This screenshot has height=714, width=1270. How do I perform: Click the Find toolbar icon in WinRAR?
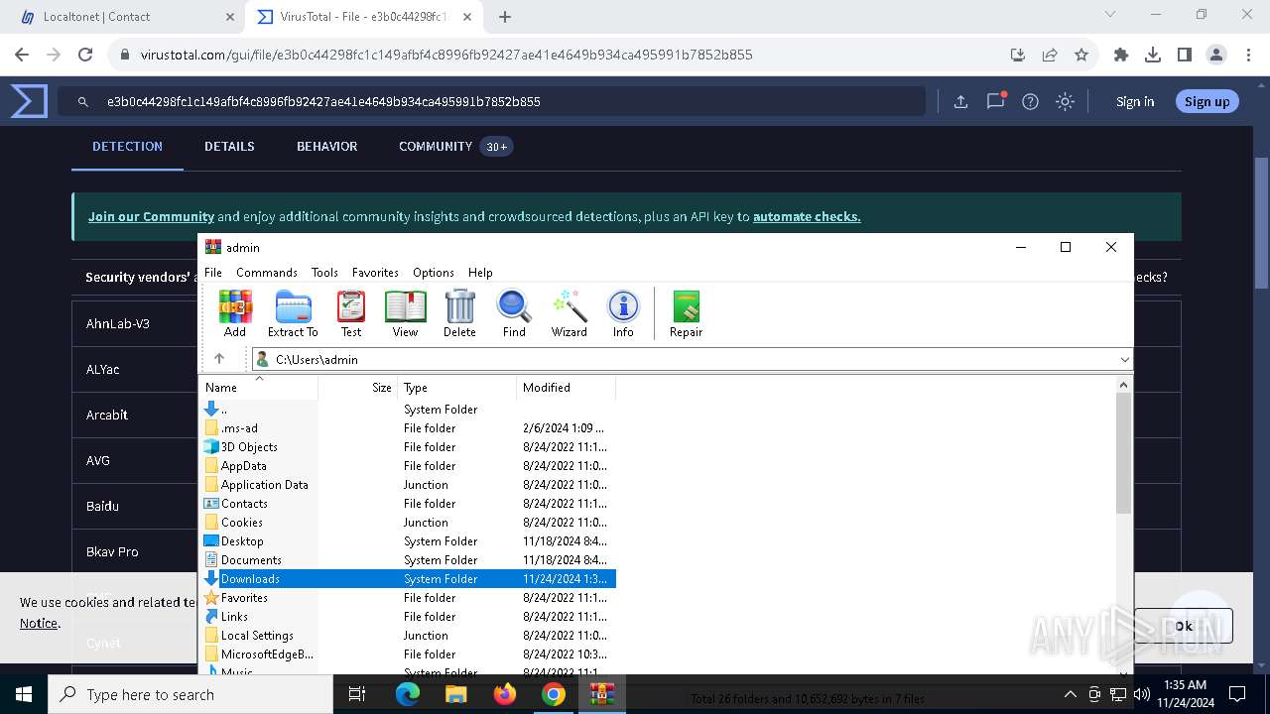514,313
